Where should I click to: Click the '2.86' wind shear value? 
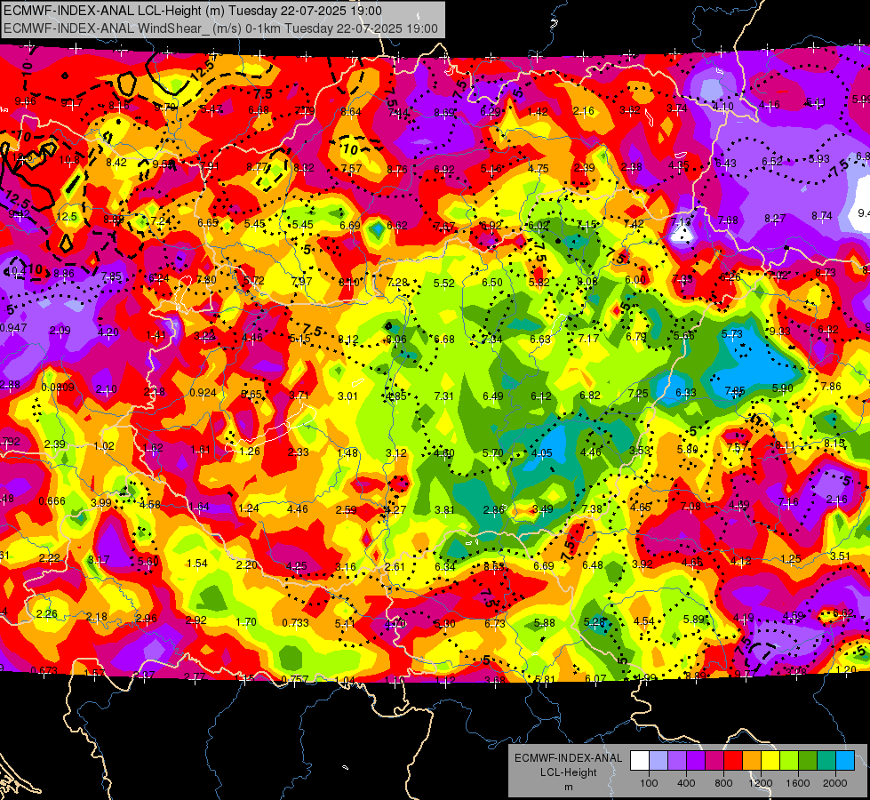tap(493, 509)
